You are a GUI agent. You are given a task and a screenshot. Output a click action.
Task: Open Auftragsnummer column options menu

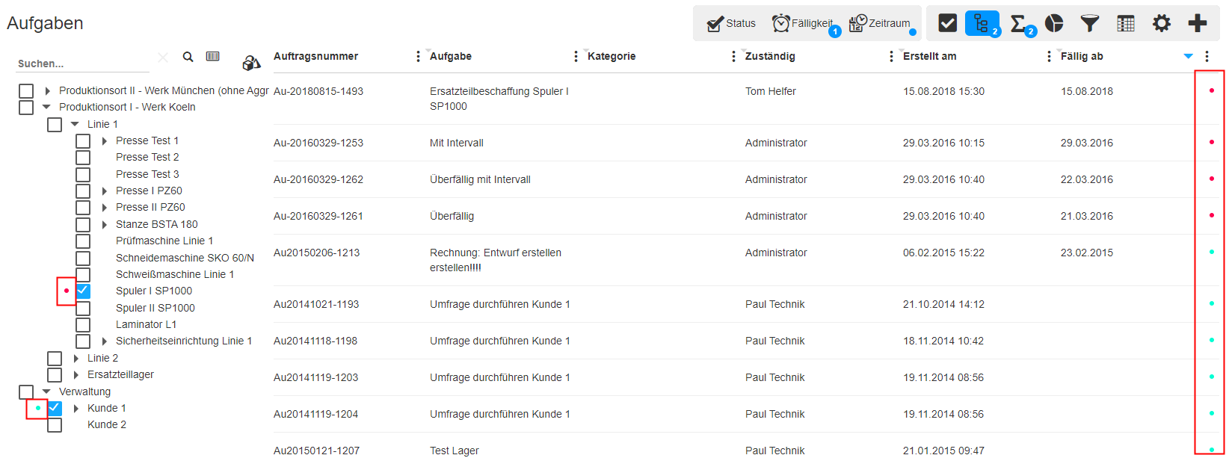418,57
